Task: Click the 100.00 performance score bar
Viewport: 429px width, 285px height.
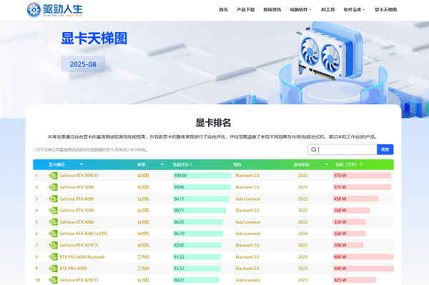Action: (x=202, y=176)
